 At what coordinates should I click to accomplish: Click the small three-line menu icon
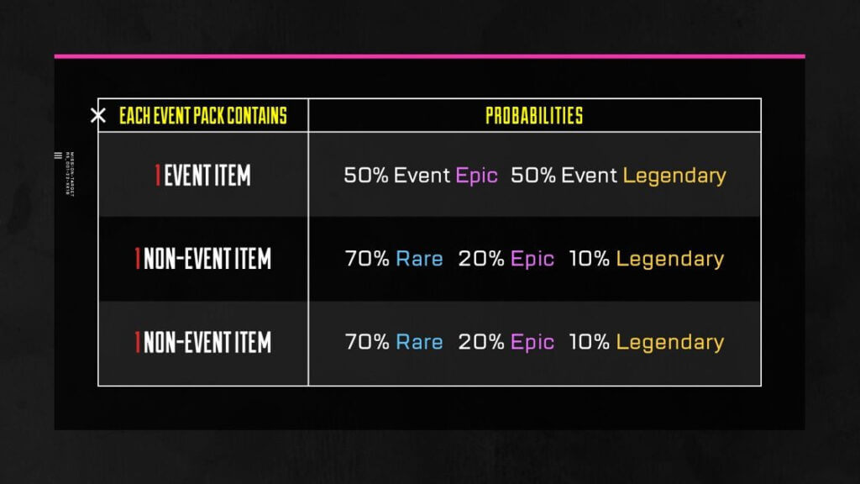[x=58, y=155]
